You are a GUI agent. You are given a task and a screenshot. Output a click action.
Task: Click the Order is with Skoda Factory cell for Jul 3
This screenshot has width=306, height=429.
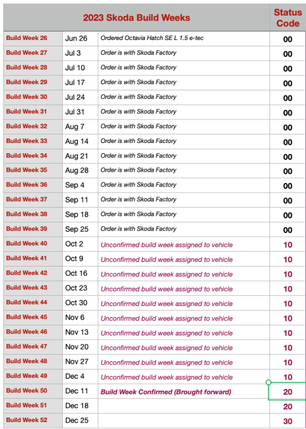tap(184, 53)
